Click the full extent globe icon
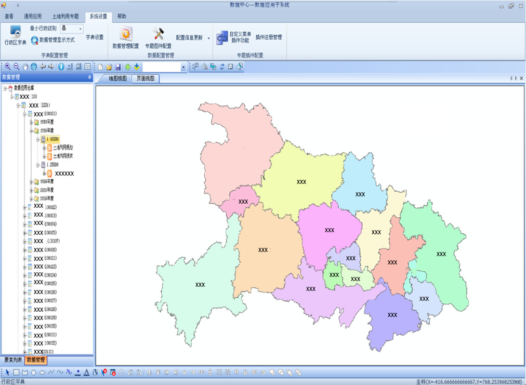 click(x=33, y=67)
